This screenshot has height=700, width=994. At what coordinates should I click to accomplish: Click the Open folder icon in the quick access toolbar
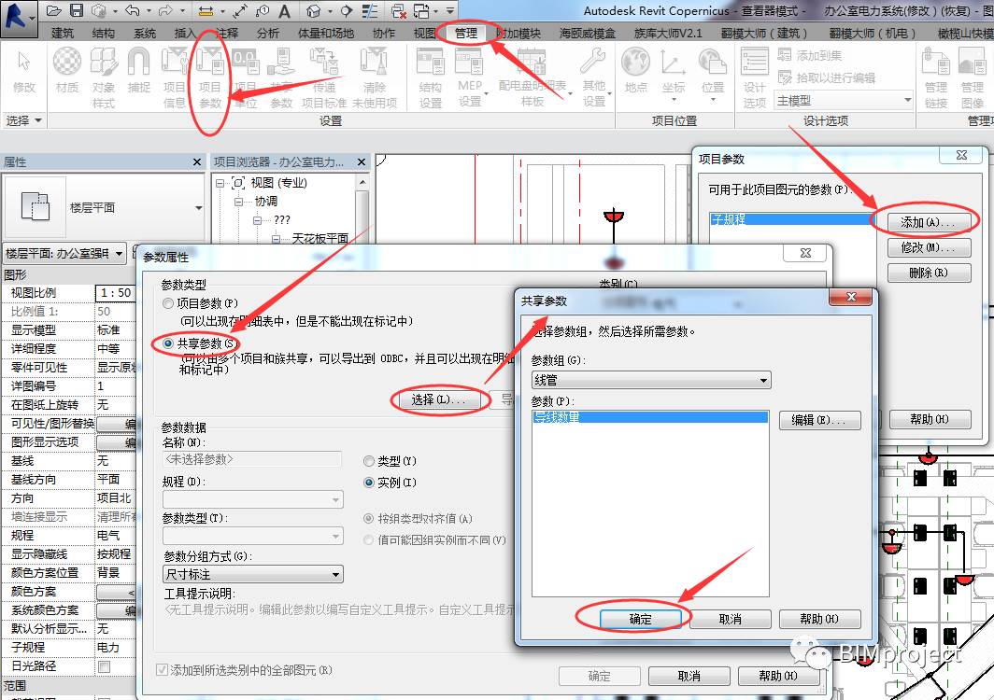pos(54,10)
